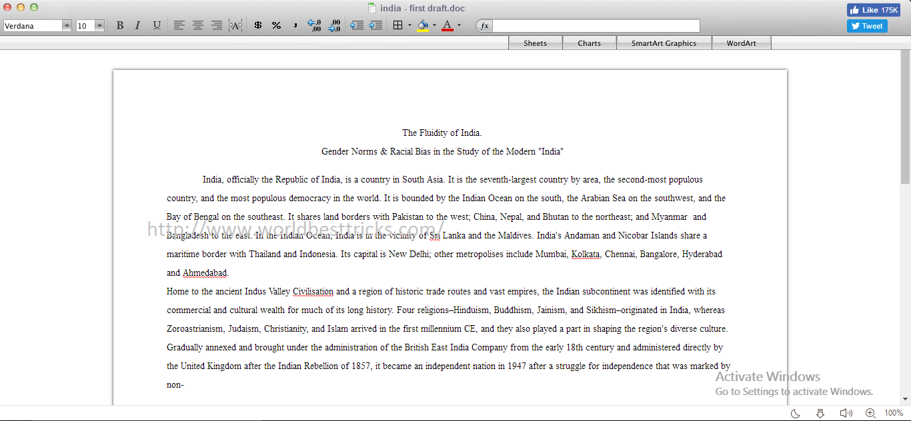Screen dimensions: 911x421
Task: Click the green zoom window button
Action: tap(34, 7)
